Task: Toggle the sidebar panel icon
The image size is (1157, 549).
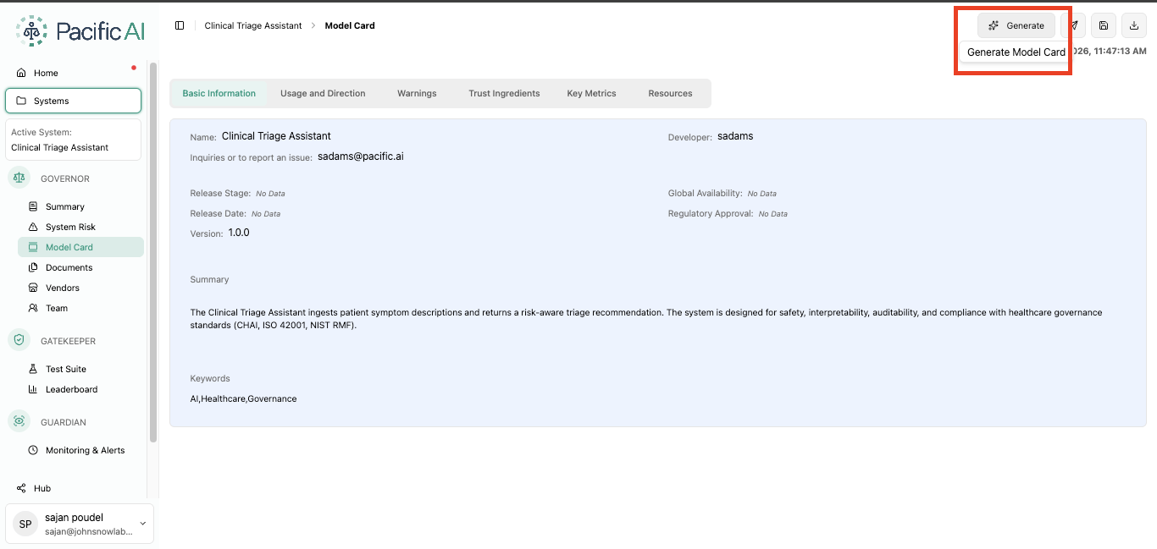Action: pos(180,25)
